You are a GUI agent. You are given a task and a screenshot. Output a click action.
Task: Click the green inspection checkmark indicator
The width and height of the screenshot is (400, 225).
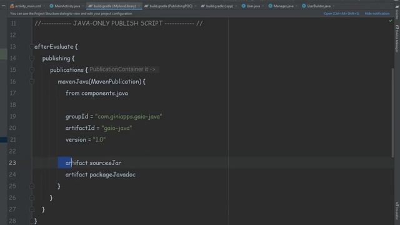tap(391, 21)
